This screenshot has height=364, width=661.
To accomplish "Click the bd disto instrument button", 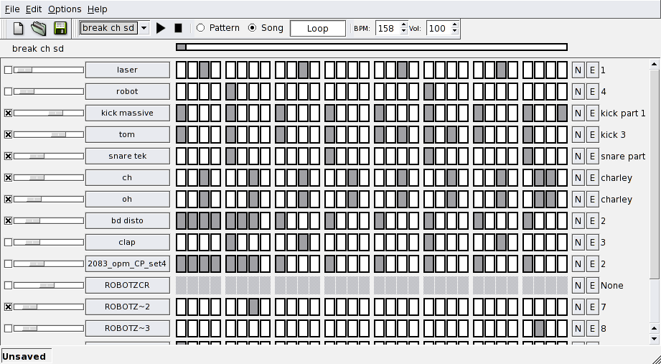I will (x=127, y=220).
